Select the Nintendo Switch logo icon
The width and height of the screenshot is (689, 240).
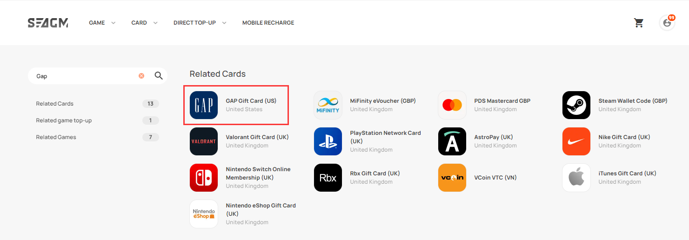(204, 178)
